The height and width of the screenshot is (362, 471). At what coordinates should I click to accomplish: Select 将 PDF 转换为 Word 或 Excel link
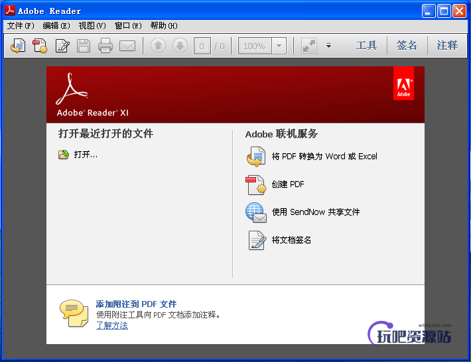324,156
